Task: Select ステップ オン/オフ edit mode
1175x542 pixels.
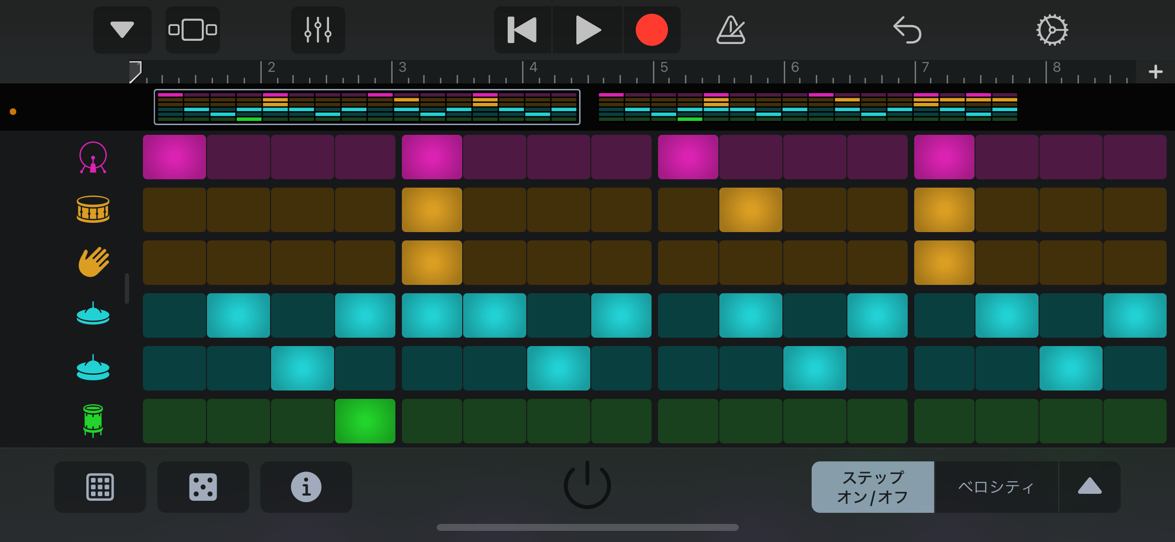Action: pyautogui.click(x=872, y=487)
